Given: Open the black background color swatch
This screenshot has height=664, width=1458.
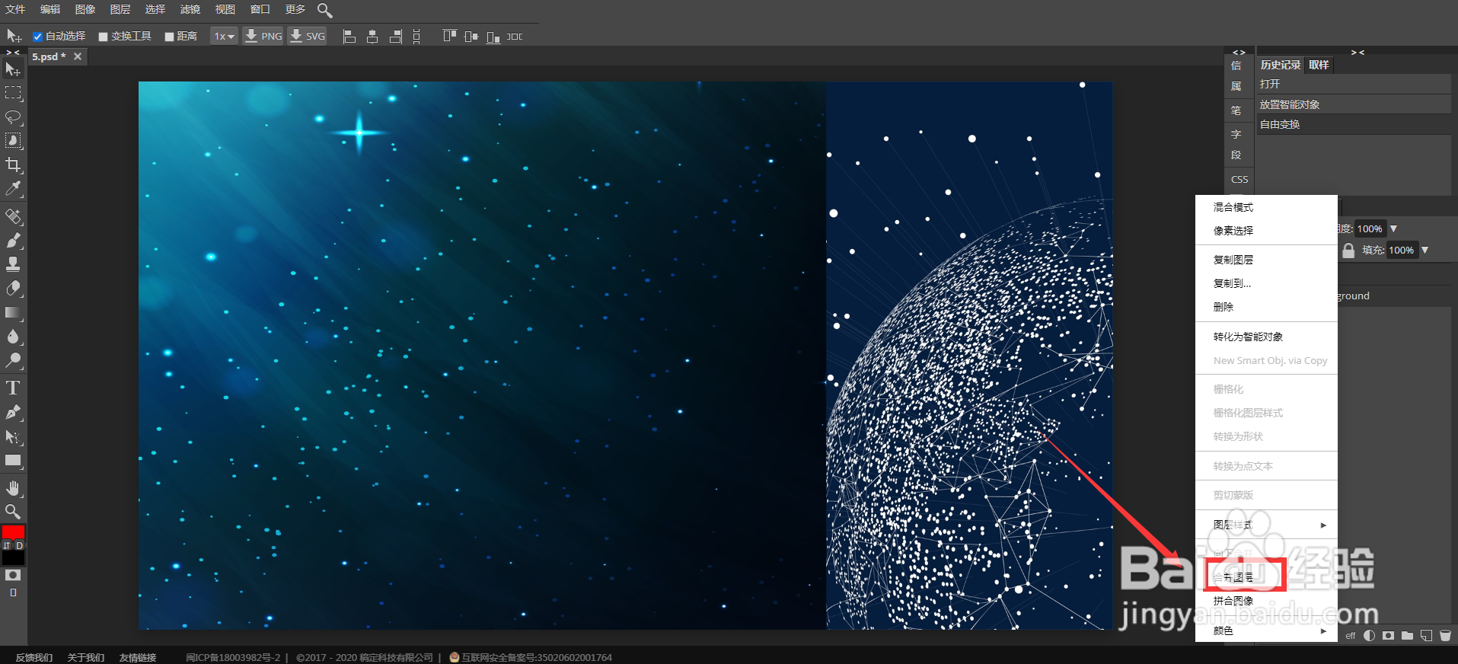Looking at the screenshot, I should (13, 558).
